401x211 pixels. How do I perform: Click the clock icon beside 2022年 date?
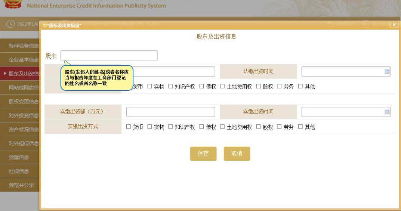click(x=10, y=24)
